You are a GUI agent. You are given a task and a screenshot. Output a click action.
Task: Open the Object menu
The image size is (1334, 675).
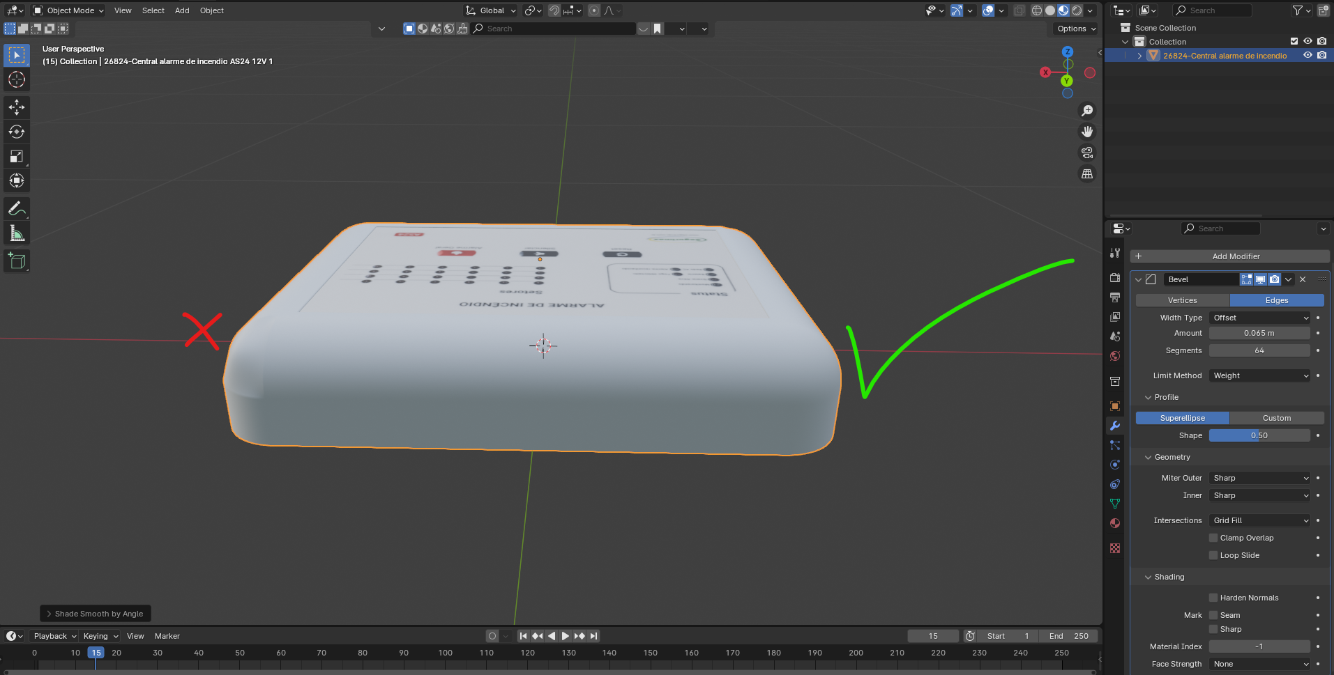pos(212,10)
